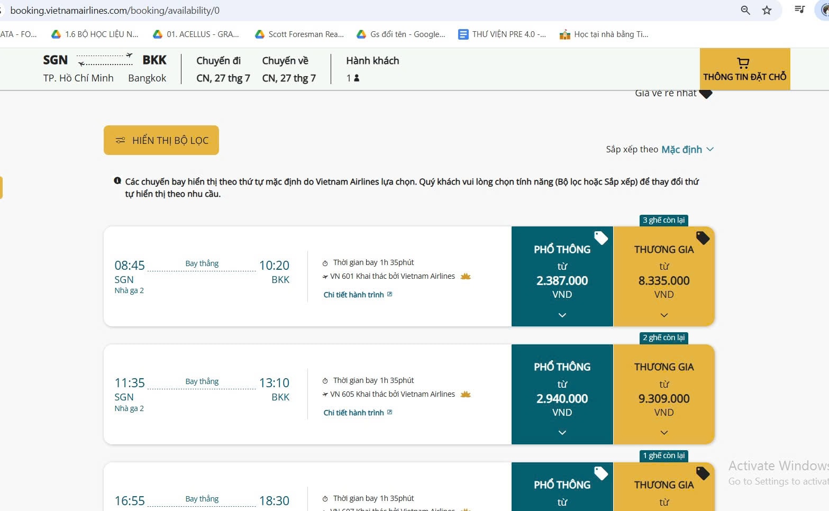The height and width of the screenshot is (511, 829).
Task: Click price tag on 16:55 PHỔ THÔNG card
Action: pyautogui.click(x=601, y=473)
